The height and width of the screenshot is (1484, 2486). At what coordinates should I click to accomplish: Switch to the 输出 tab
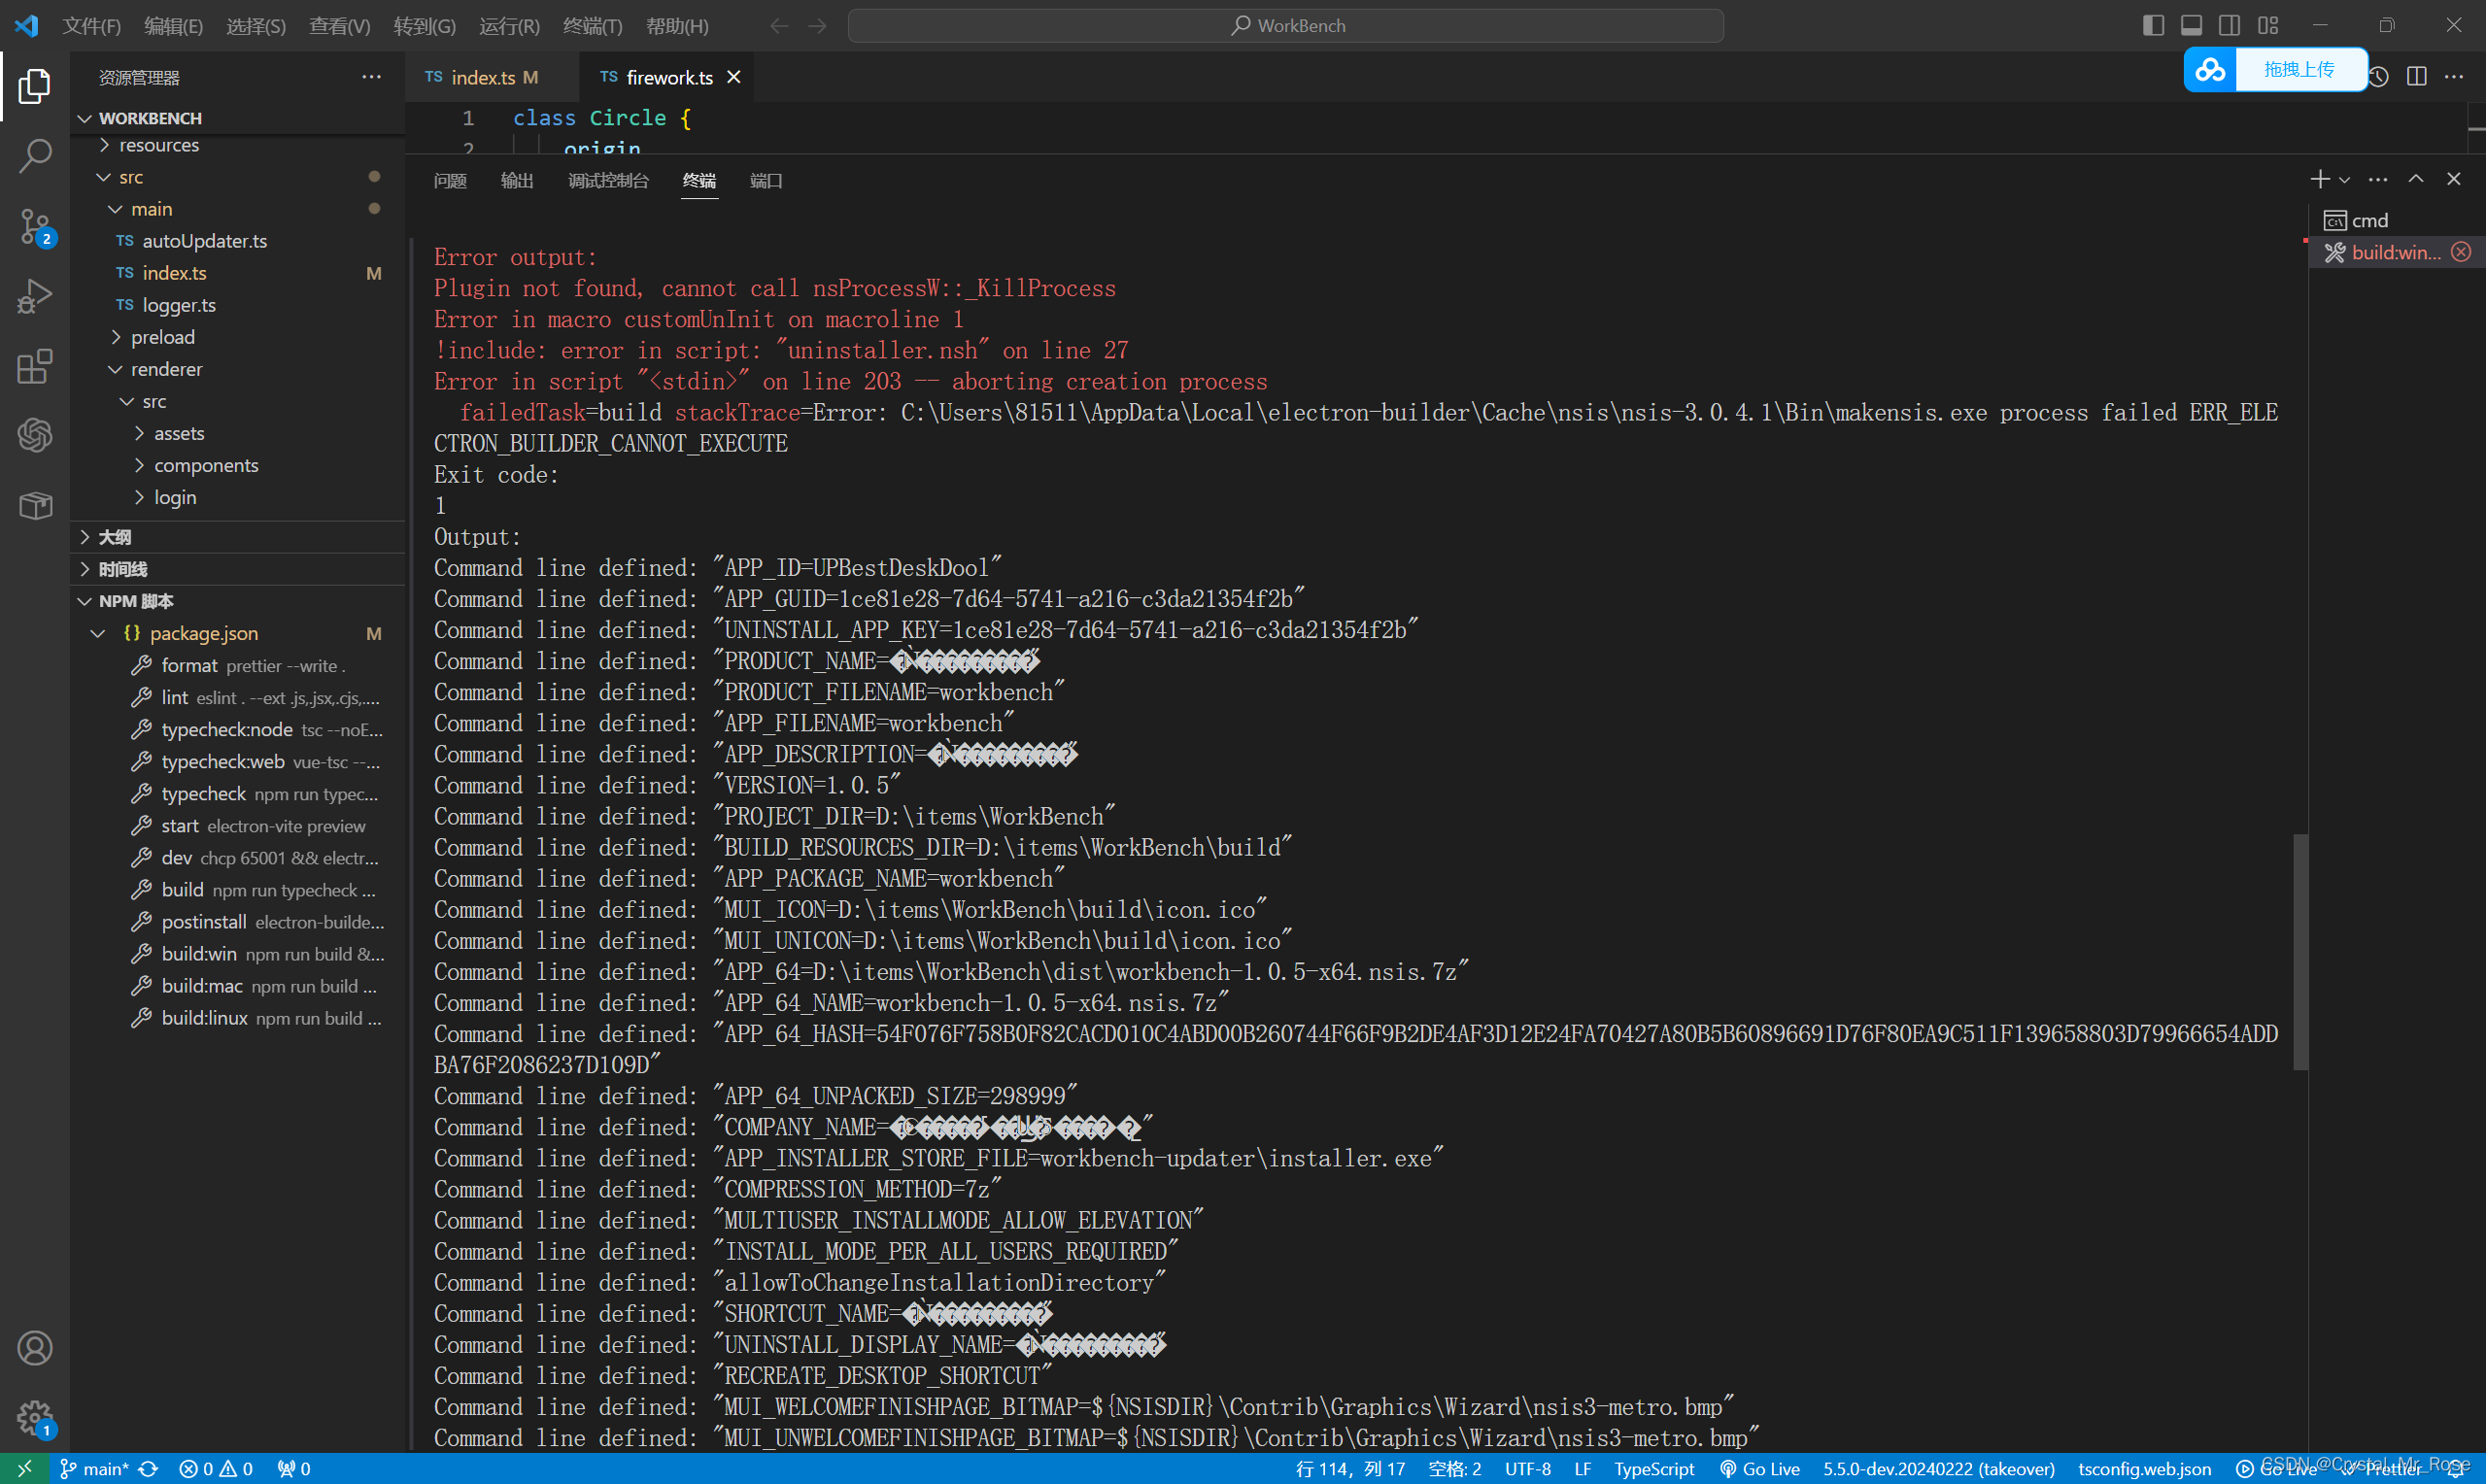click(516, 181)
